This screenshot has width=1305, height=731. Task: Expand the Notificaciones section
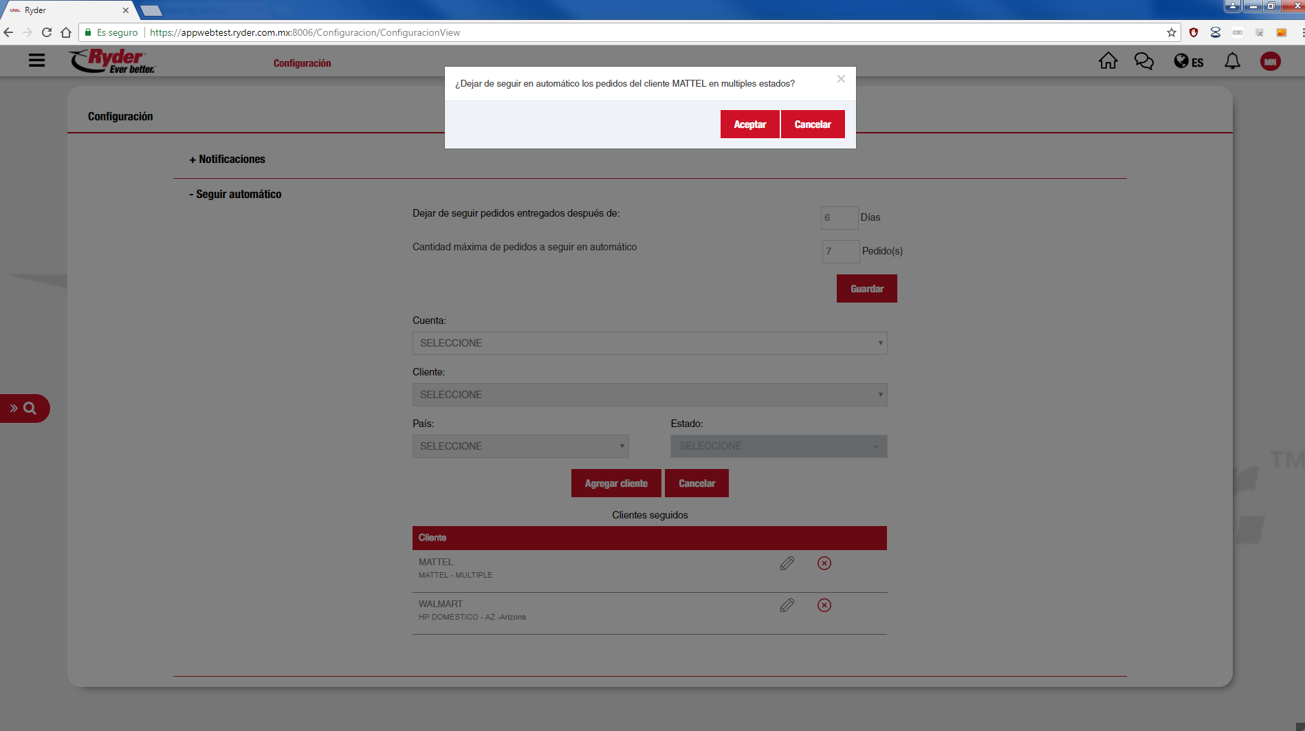[x=228, y=159]
